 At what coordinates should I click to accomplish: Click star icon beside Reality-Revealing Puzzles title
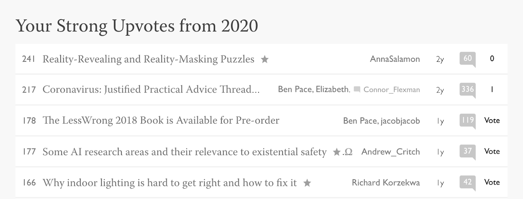[x=265, y=59]
